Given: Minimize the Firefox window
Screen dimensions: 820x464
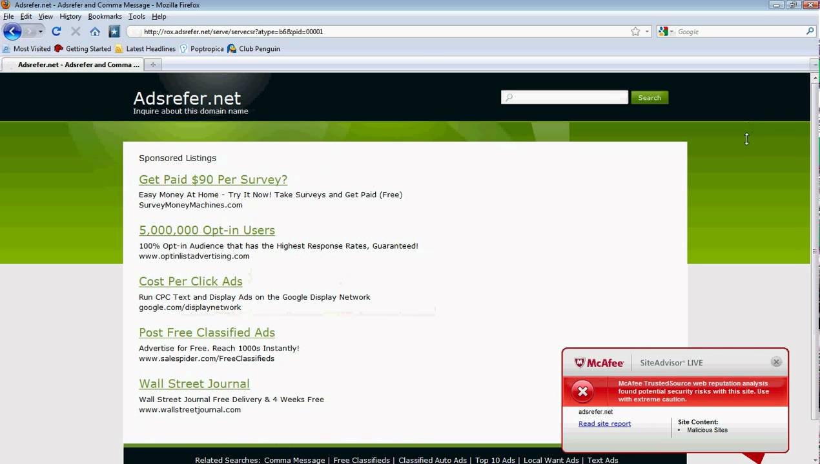Looking at the screenshot, I should point(778,5).
